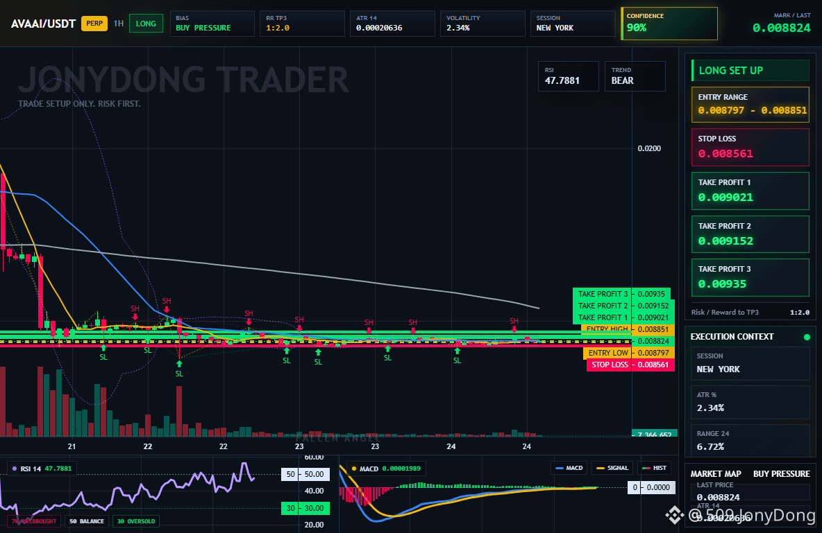Select the Take Profit 1 card
The width and height of the screenshot is (822, 533).
(x=750, y=191)
